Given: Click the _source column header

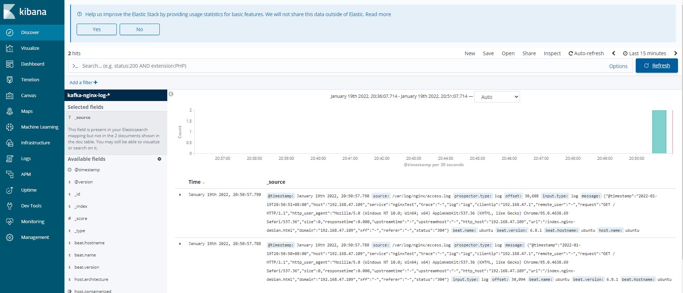Looking at the screenshot, I should pos(276,182).
